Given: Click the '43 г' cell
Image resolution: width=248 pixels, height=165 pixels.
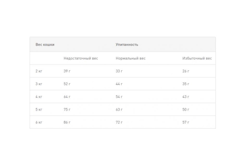Looking at the screenshot, I should click(186, 97).
